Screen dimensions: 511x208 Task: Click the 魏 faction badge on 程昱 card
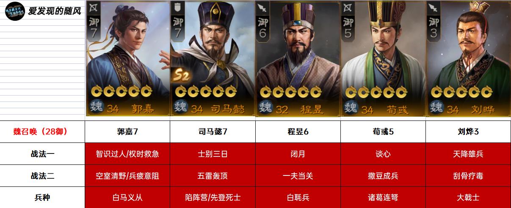266,108
